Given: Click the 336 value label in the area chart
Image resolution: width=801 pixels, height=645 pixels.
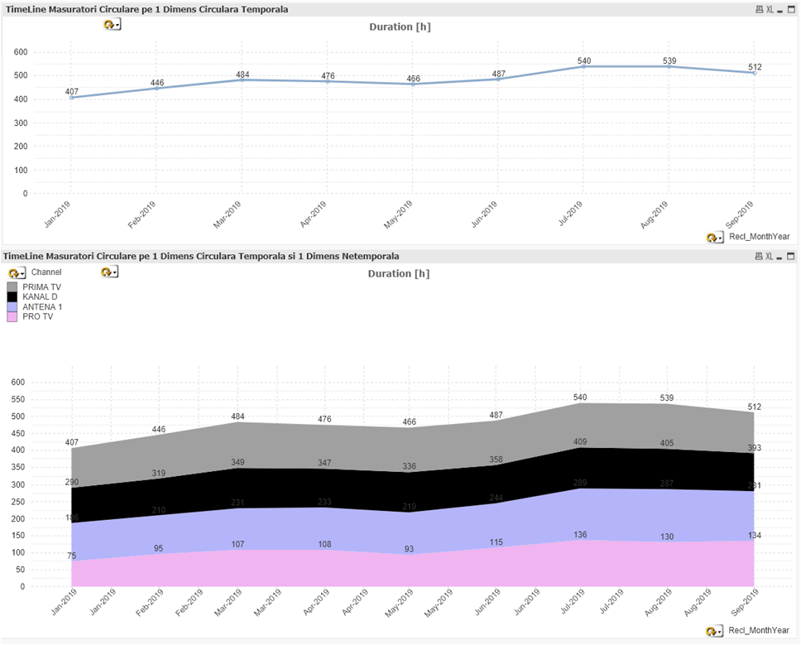Looking at the screenshot, I should click(409, 467).
